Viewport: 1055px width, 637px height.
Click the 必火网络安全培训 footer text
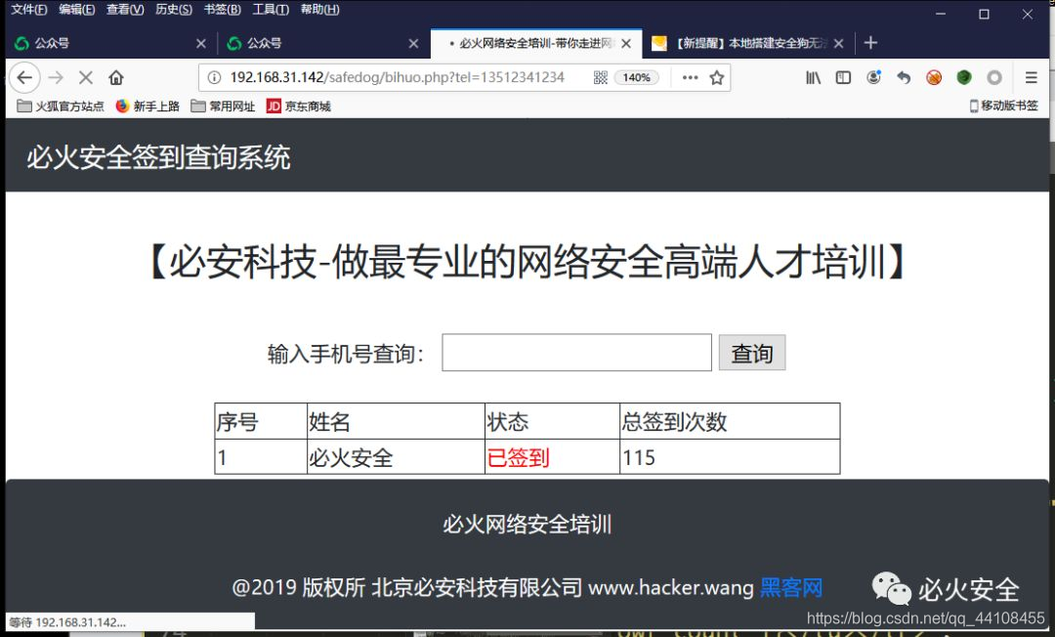[x=527, y=524]
